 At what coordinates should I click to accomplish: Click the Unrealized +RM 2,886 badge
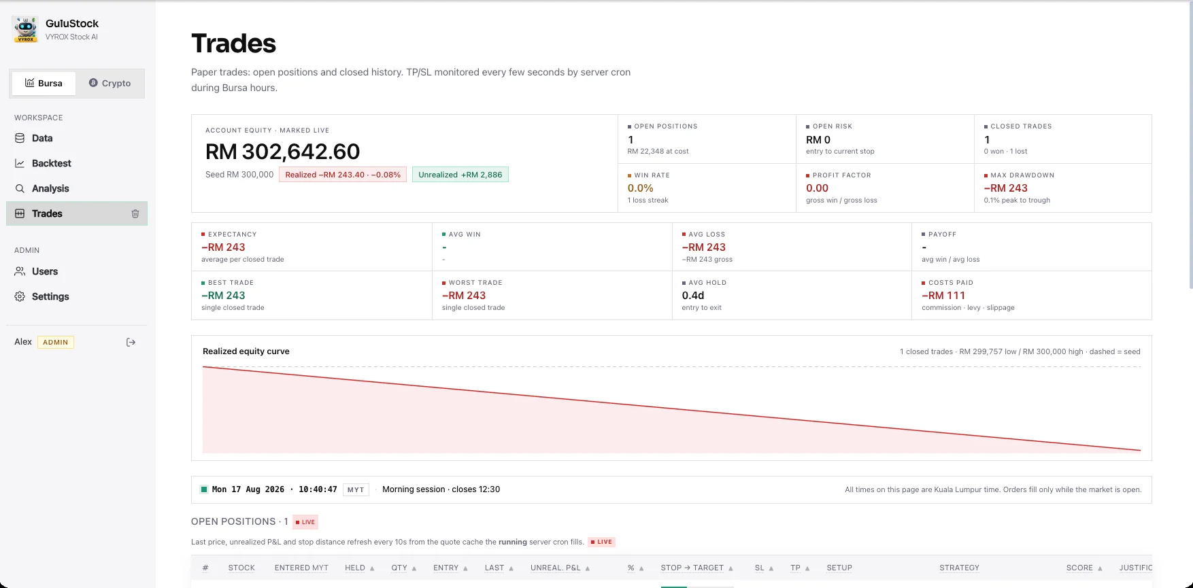460,175
